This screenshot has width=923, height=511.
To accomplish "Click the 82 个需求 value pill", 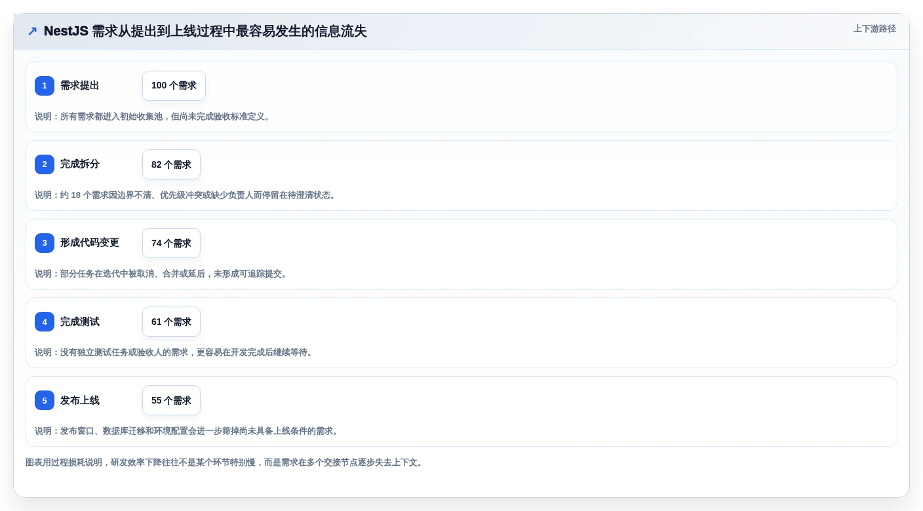I will [171, 164].
